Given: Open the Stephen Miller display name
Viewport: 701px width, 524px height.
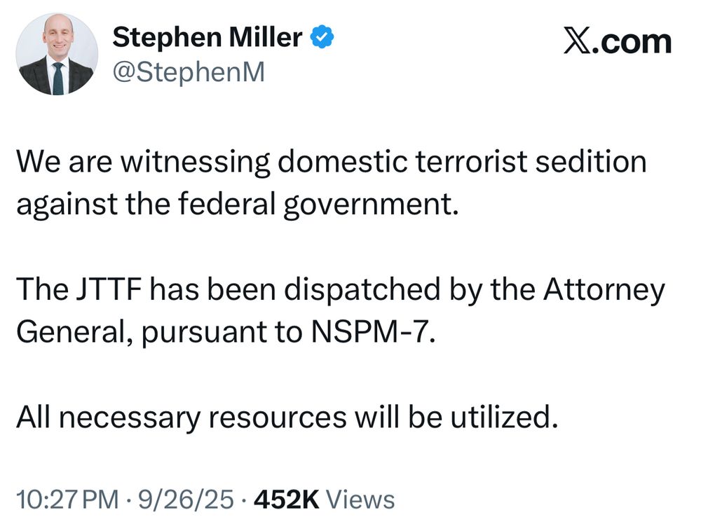Looking at the screenshot, I should tap(207, 37).
